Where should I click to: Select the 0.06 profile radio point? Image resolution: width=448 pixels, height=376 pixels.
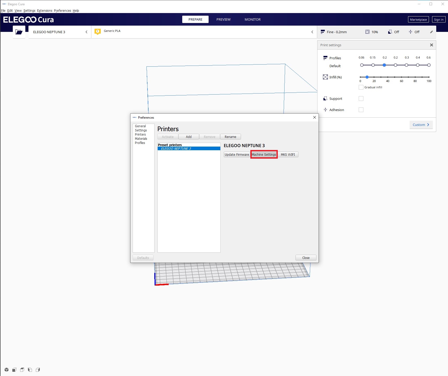point(362,65)
